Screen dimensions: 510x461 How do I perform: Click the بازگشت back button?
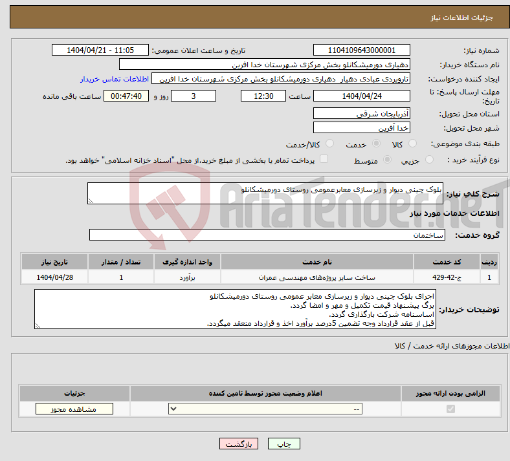[x=239, y=444]
